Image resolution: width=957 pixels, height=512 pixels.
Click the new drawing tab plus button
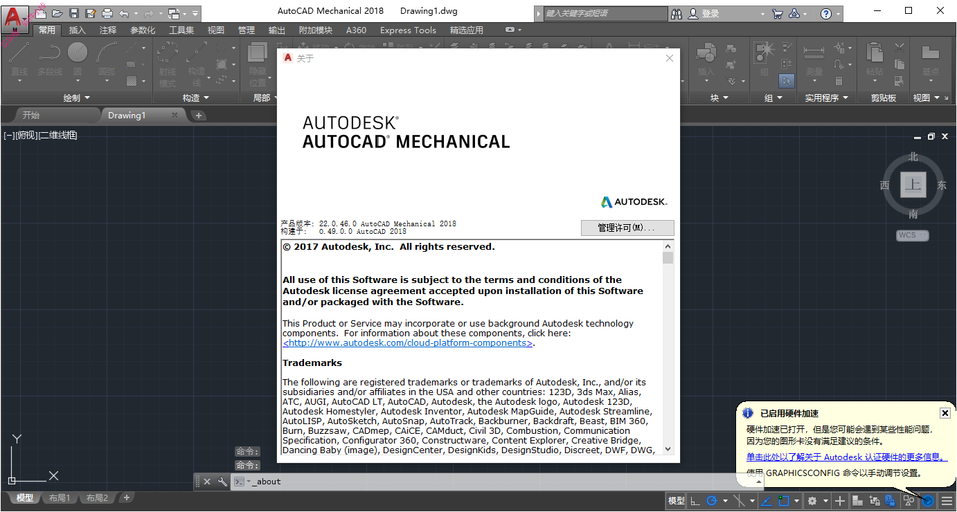(199, 116)
